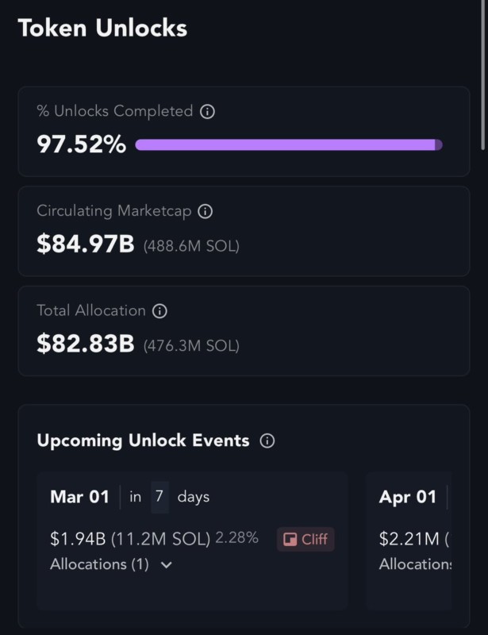Click the $84.97B marketcap value
The height and width of the screenshot is (635, 488).
[86, 244]
